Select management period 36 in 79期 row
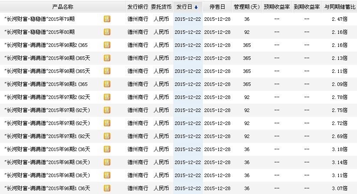 tap(247, 19)
